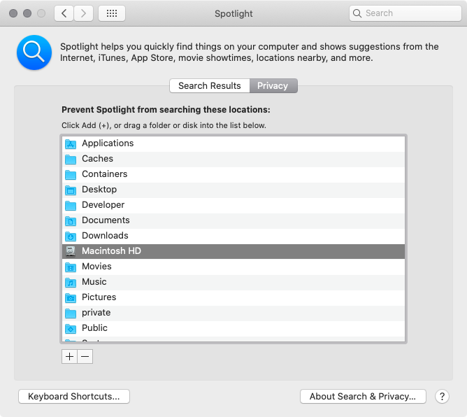This screenshot has height=417, width=467.
Task: Select the Caches row
Action: pyautogui.click(x=233, y=159)
